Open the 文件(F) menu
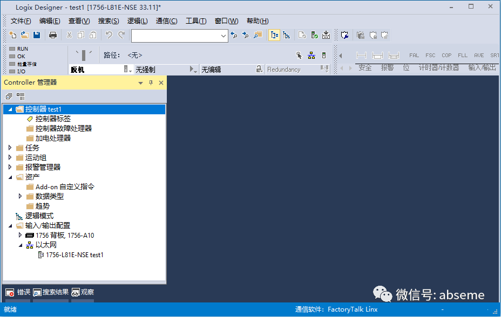Image resolution: width=501 pixels, height=317 pixels. tap(21, 21)
